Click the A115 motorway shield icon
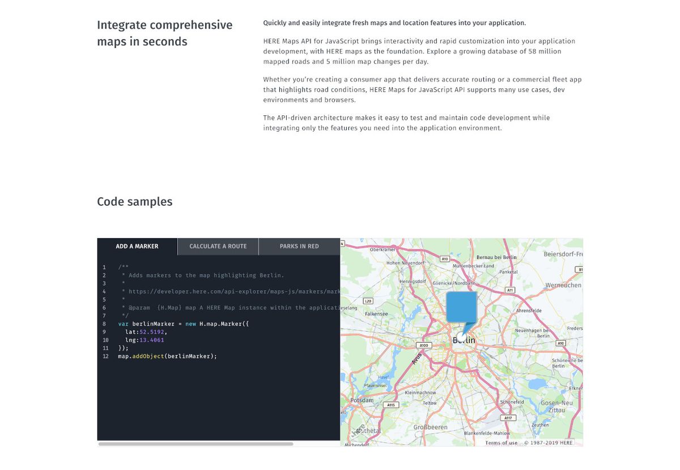The height and width of the screenshot is (470, 680). [390, 404]
